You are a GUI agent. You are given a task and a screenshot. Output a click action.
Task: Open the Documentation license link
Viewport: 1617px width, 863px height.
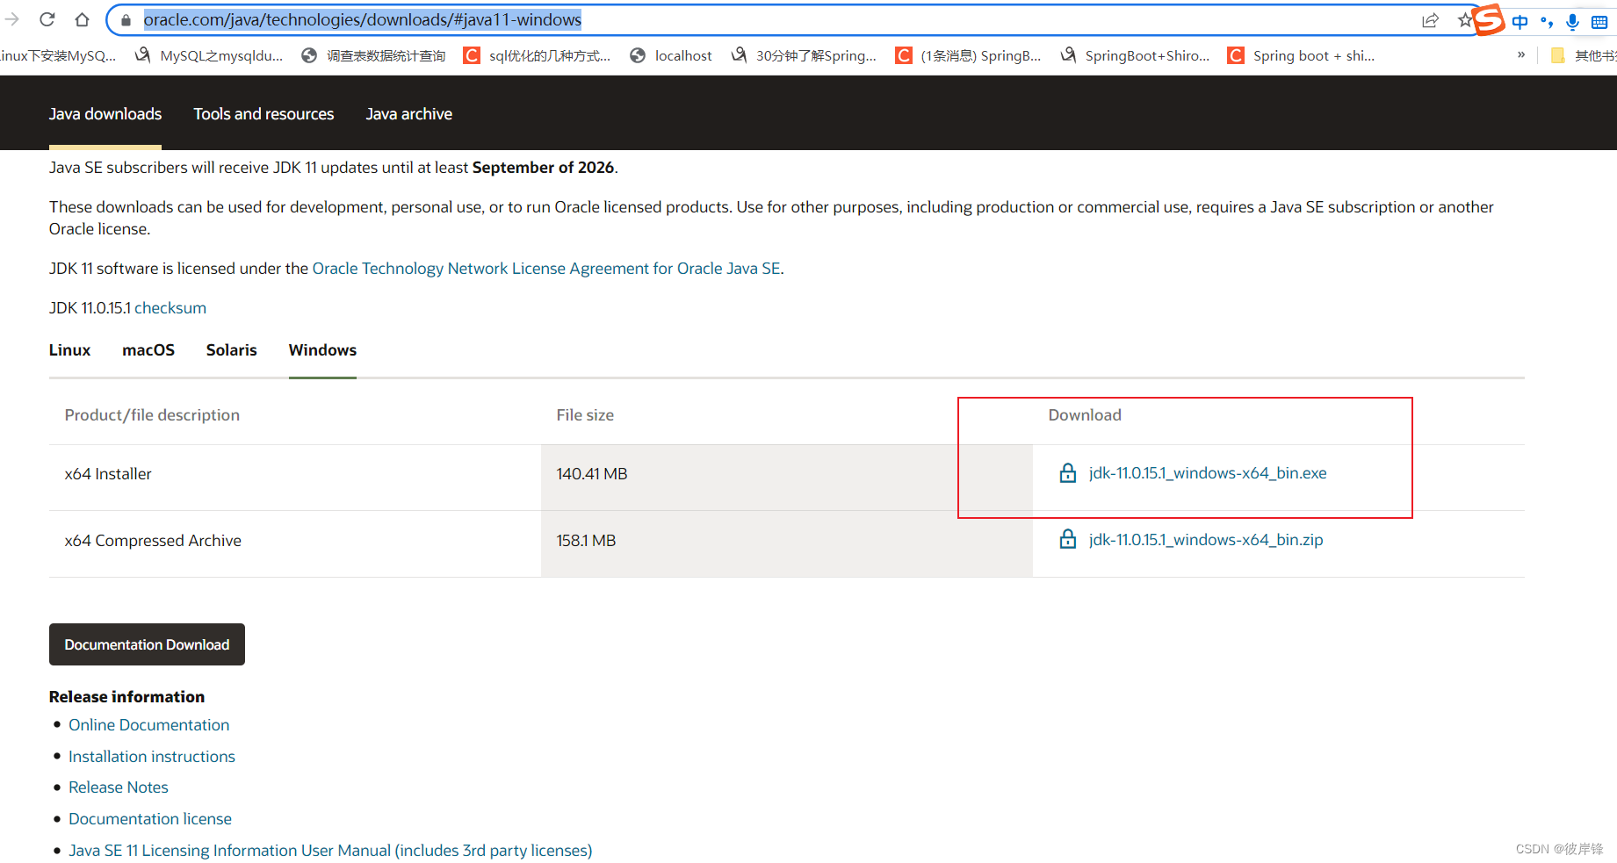[x=150, y=819]
